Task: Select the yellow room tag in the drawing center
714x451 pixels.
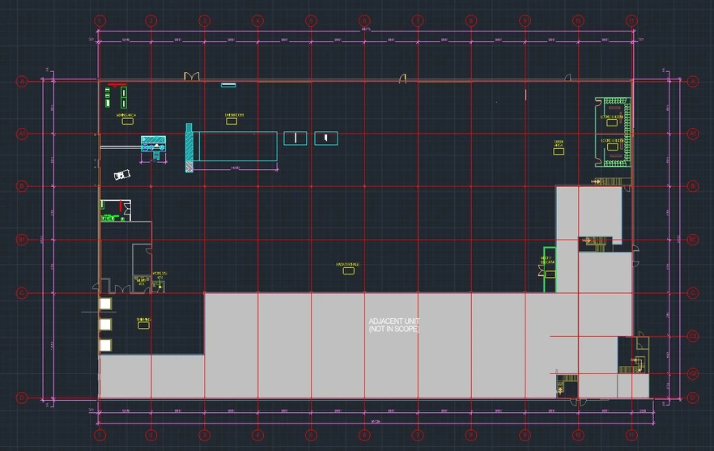Action: coord(348,269)
